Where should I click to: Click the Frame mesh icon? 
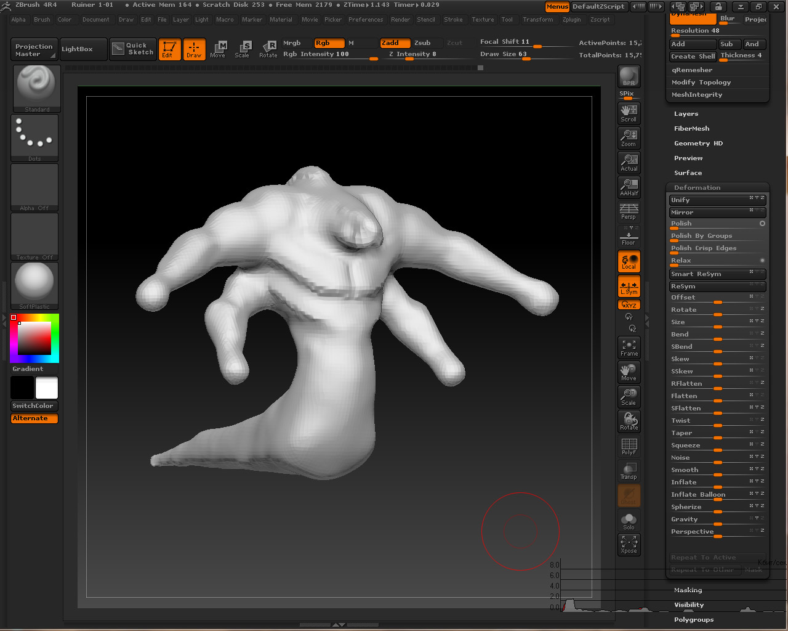pyautogui.click(x=629, y=348)
